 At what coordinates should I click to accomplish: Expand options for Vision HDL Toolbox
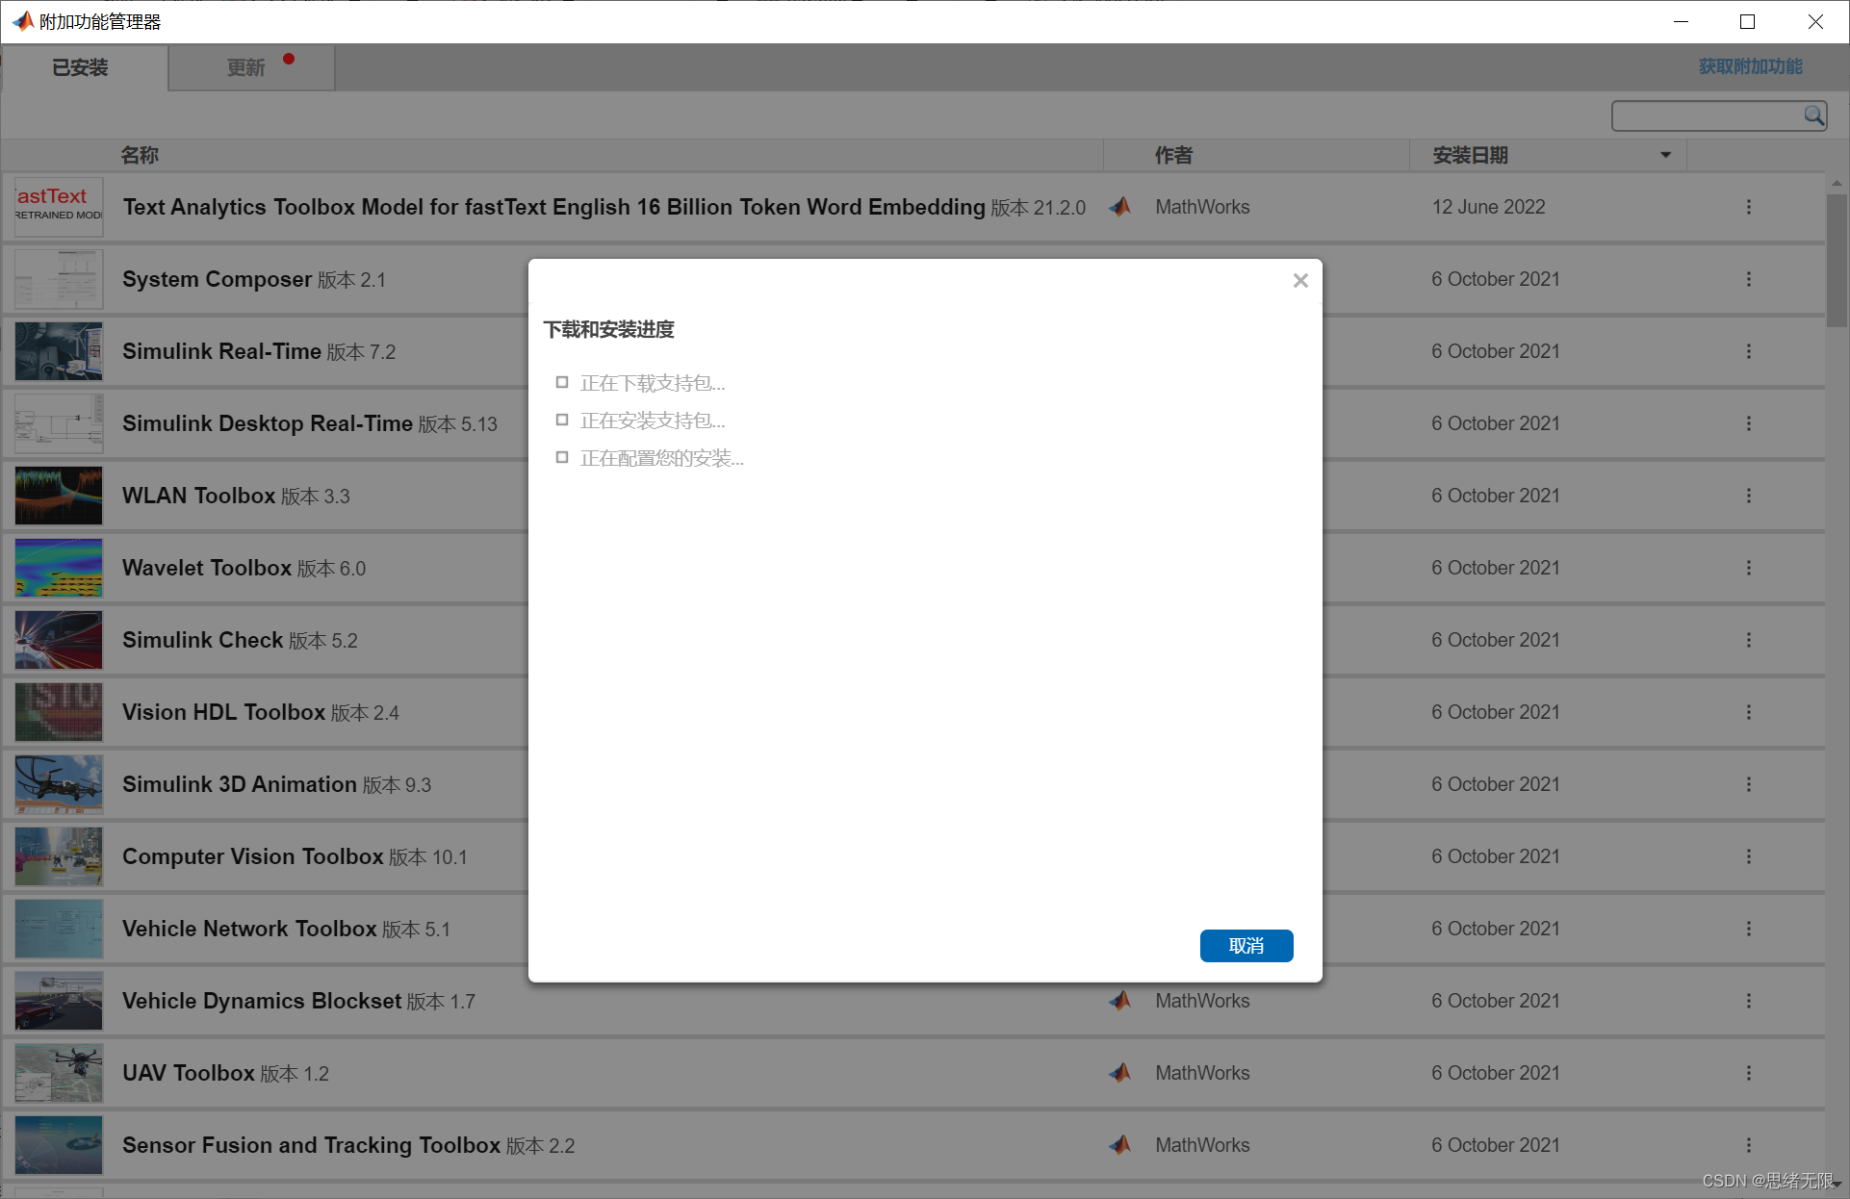click(1749, 712)
